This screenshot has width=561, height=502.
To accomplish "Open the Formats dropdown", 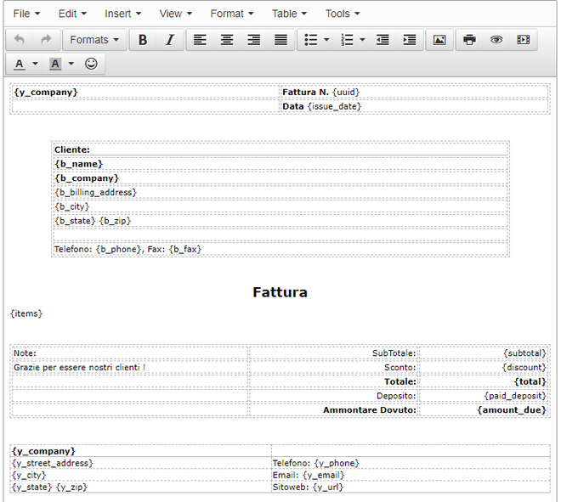I will coord(93,40).
